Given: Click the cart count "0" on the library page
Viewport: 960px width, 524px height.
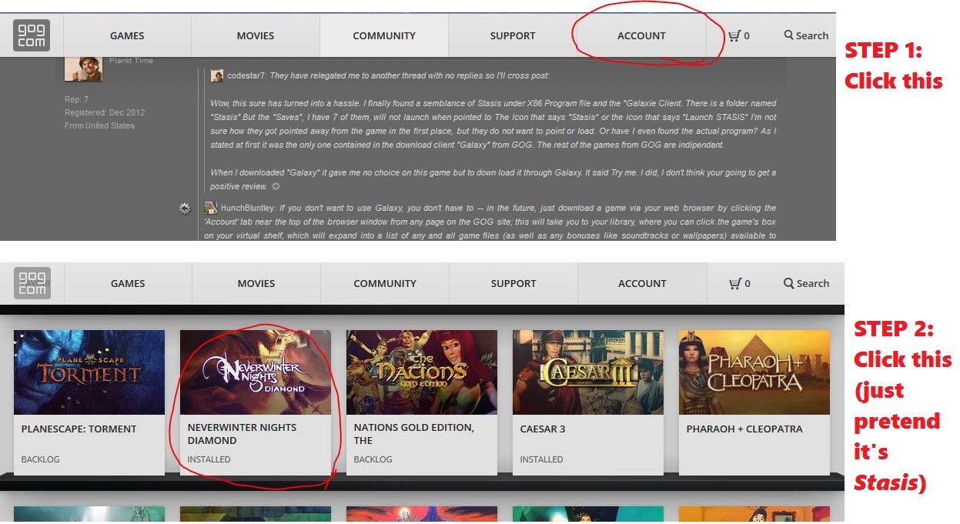Looking at the screenshot, I should 748,284.
